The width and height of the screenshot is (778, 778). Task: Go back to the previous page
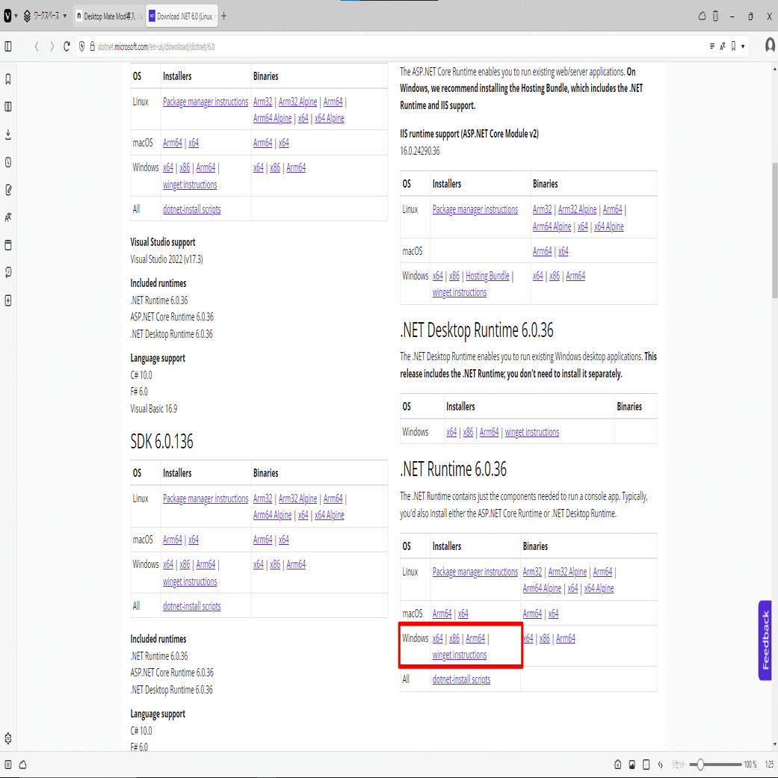pos(36,46)
